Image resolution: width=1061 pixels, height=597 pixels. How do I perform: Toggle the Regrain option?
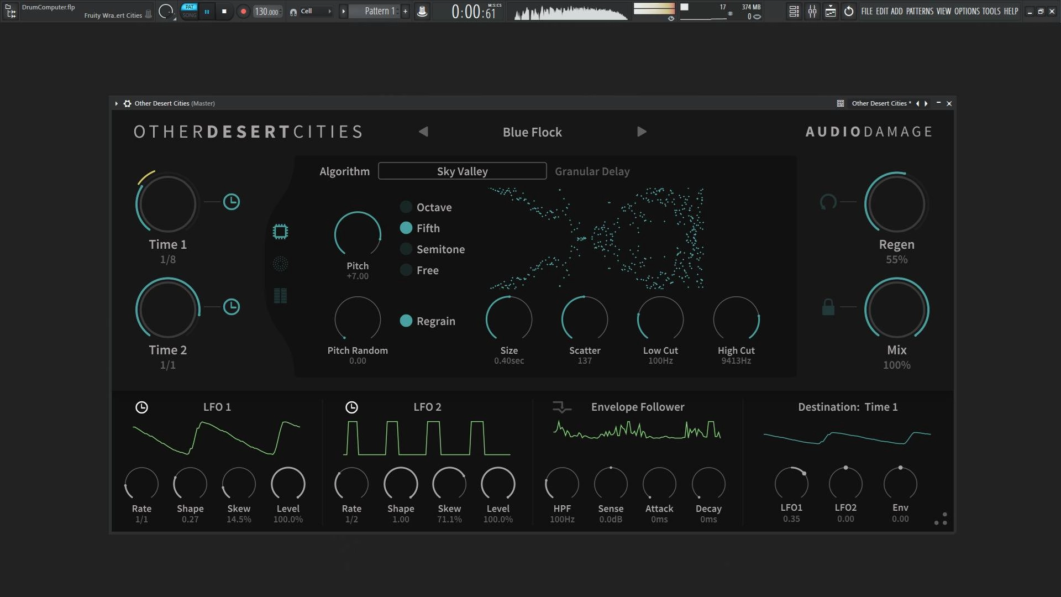pos(428,321)
